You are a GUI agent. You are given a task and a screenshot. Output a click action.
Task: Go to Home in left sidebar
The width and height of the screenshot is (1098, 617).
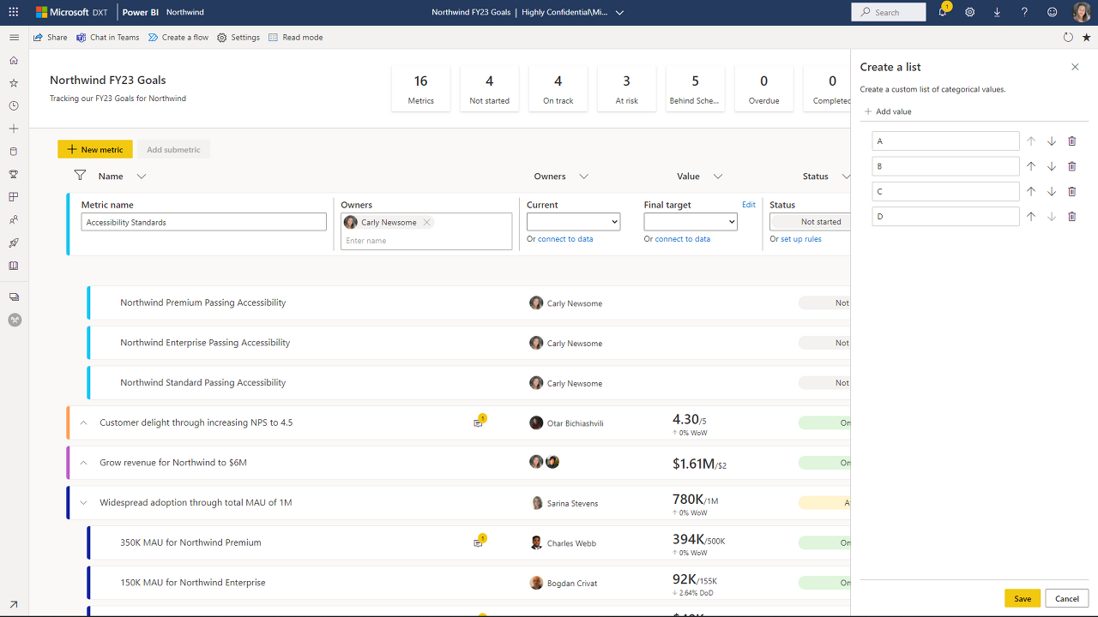(x=14, y=61)
